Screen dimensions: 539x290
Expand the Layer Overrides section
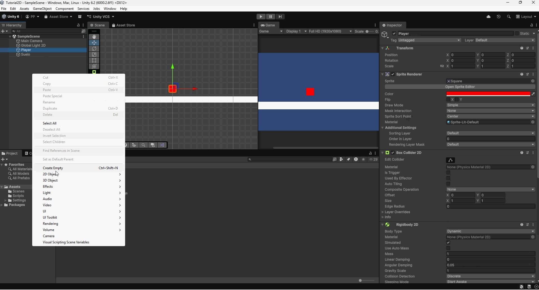point(397,212)
